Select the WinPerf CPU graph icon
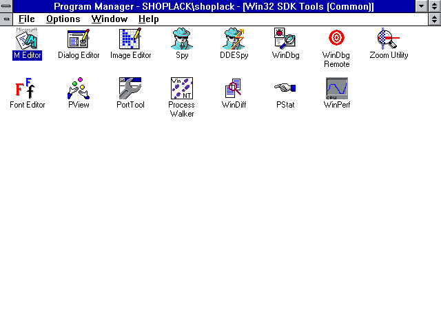 coord(337,88)
